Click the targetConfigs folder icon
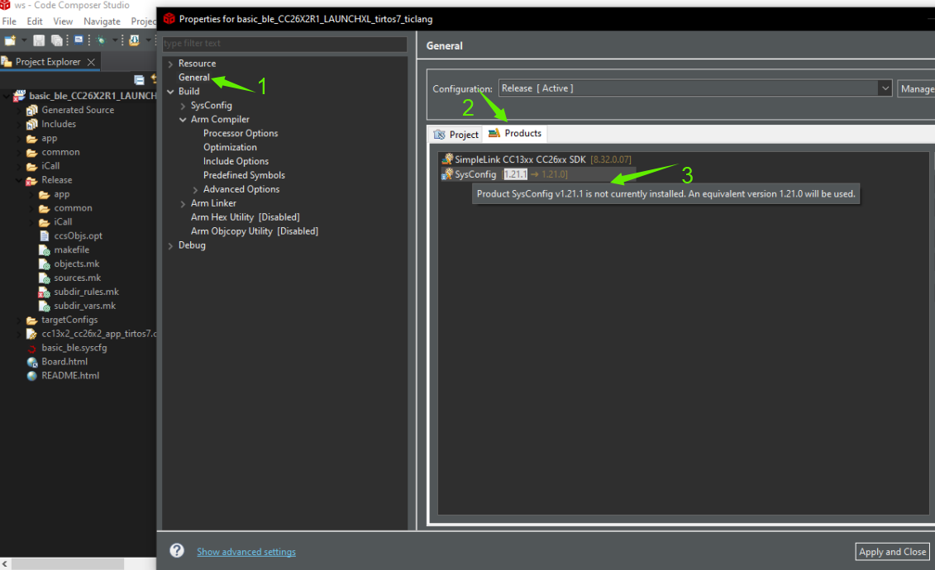 [32, 320]
